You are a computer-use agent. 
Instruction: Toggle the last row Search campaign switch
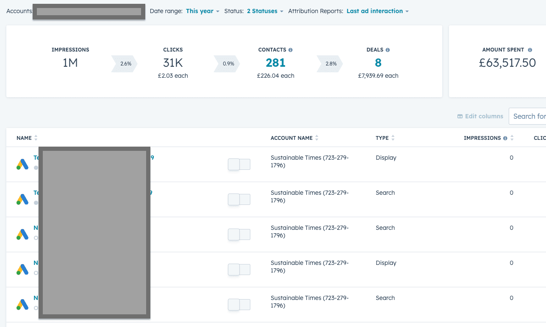coord(239,305)
